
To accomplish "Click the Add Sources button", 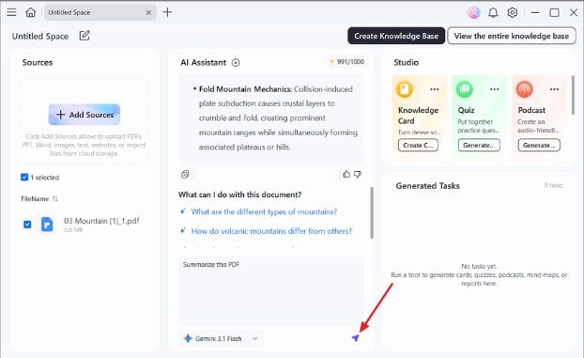I will (85, 115).
